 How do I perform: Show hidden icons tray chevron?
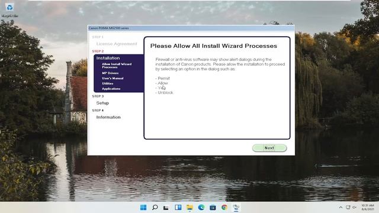(341, 208)
